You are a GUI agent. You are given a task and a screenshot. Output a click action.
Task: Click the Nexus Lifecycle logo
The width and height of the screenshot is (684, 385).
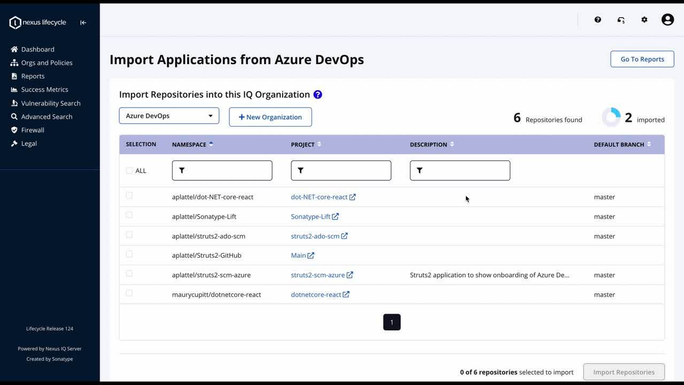[38, 22]
